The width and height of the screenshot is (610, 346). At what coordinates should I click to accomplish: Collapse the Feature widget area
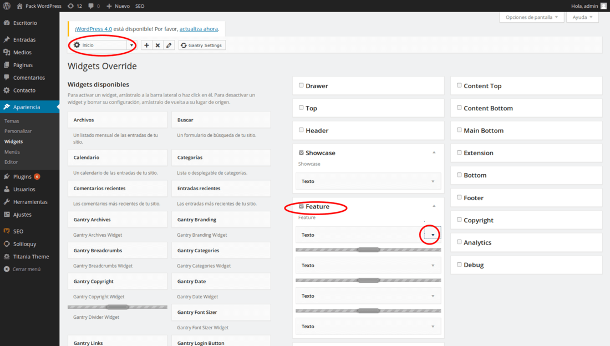(434, 206)
